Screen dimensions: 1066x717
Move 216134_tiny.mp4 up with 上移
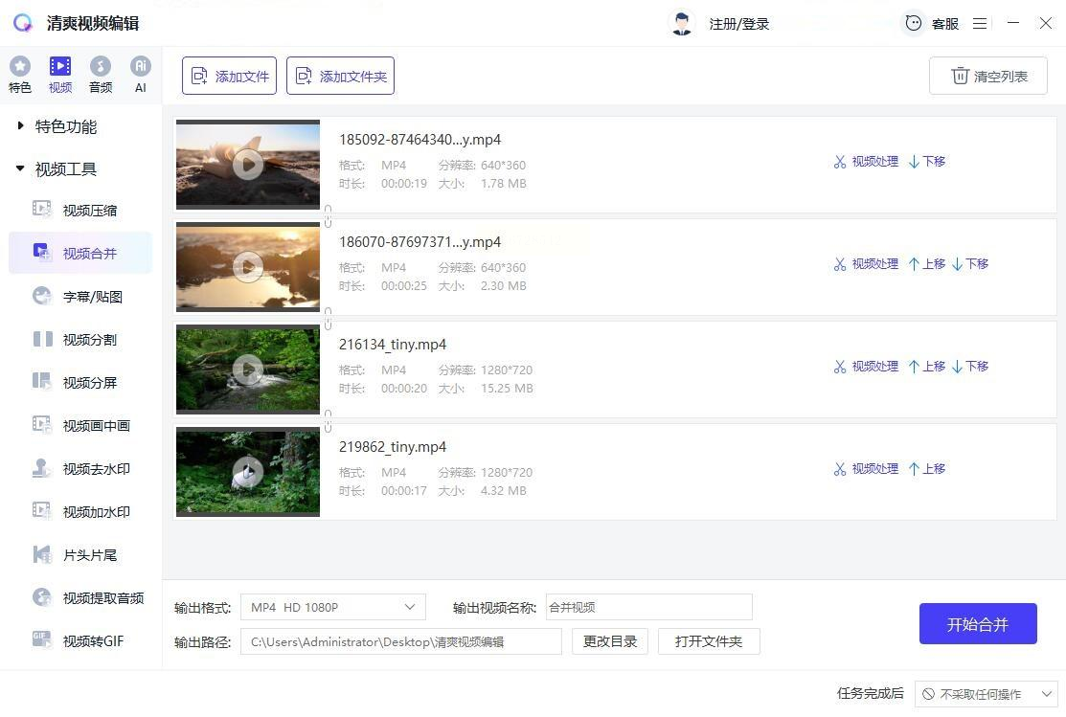click(x=926, y=367)
